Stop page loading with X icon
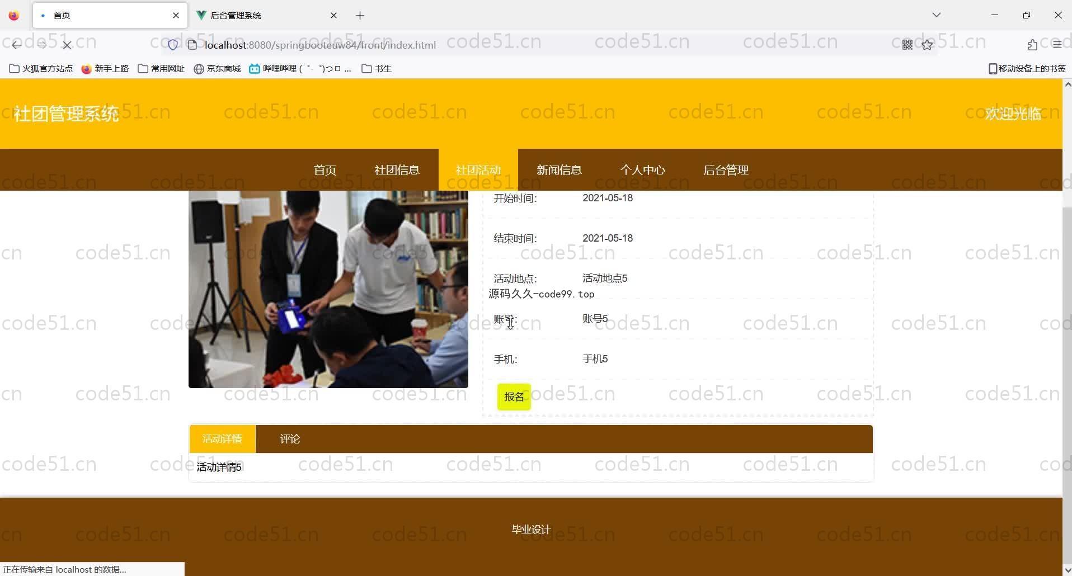Image resolution: width=1072 pixels, height=576 pixels. coord(67,45)
